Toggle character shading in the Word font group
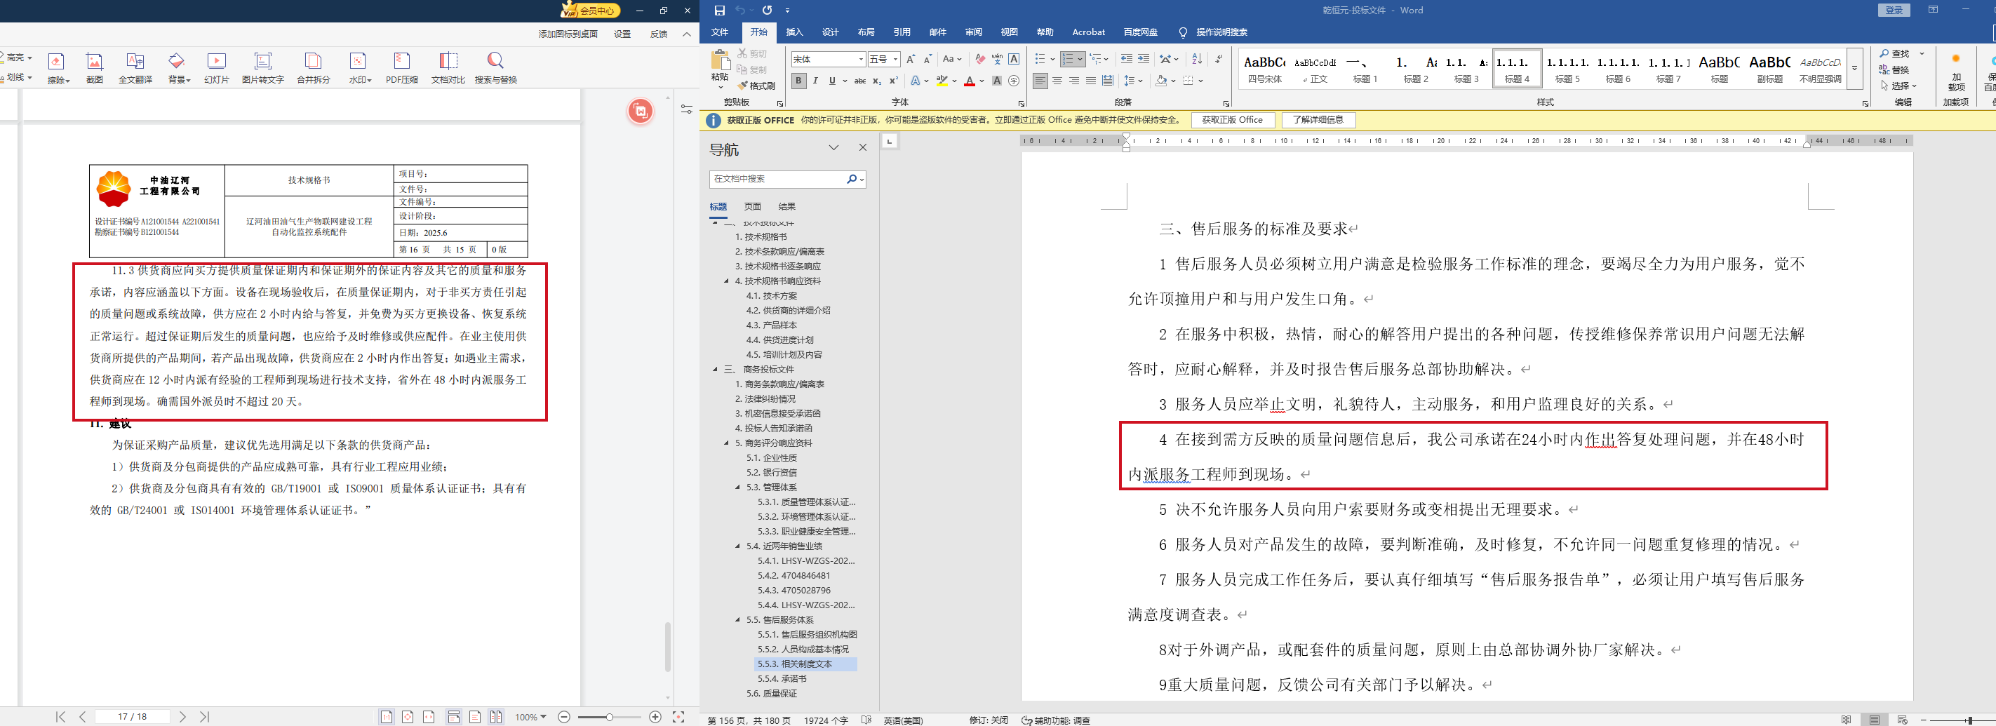Image resolution: width=1996 pixels, height=726 pixels. click(997, 81)
